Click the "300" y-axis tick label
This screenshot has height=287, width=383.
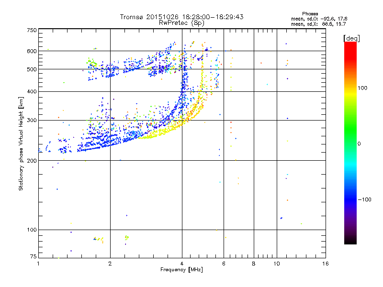coord(32,121)
